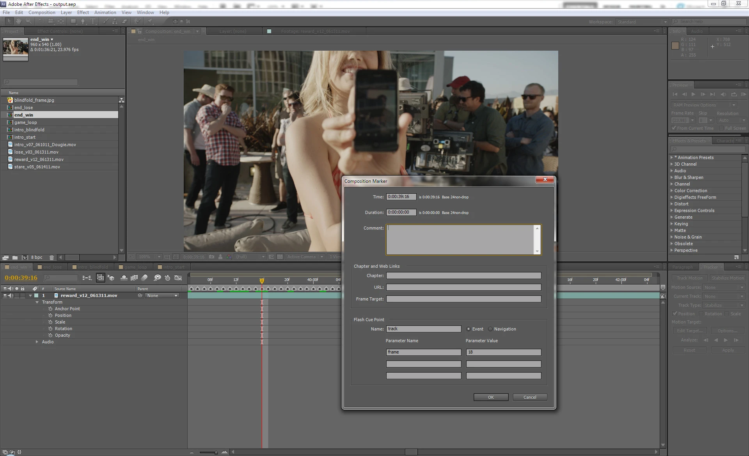
Task: Open the Resolution Auto dropdown
Action: 731,120
